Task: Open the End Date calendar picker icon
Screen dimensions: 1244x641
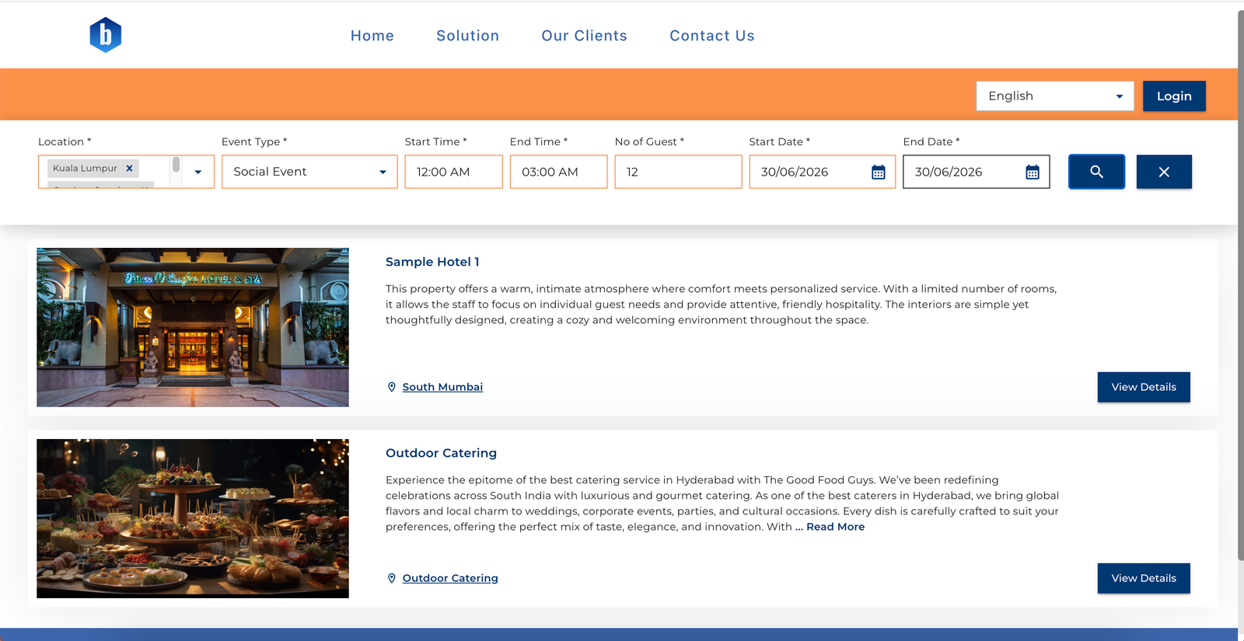Action: (x=1033, y=172)
